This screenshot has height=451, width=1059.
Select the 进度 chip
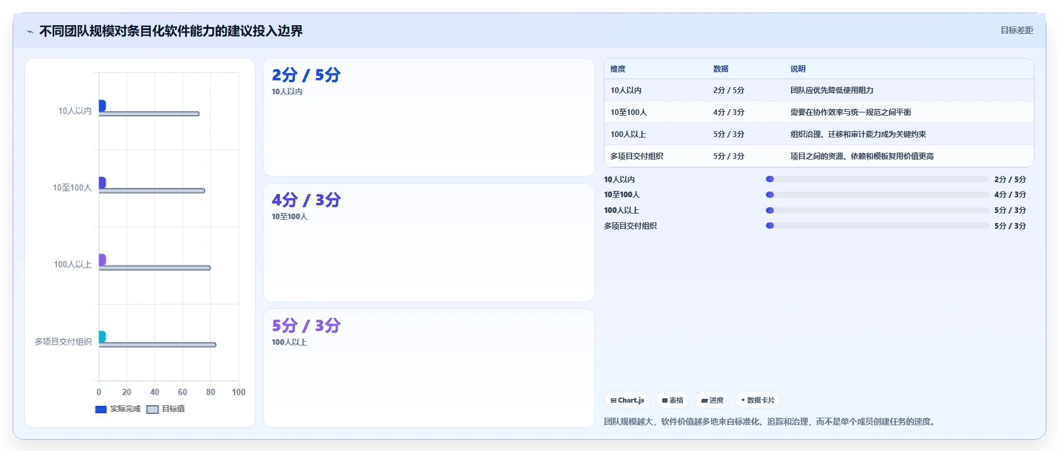[712, 400]
